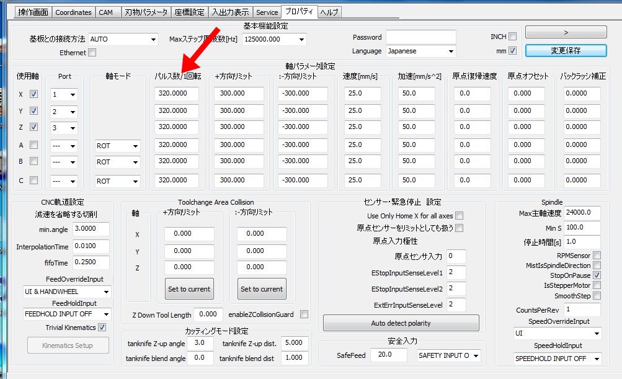This screenshot has height=379, width=622.
Task: Click the Password input field
Action: coord(420,38)
